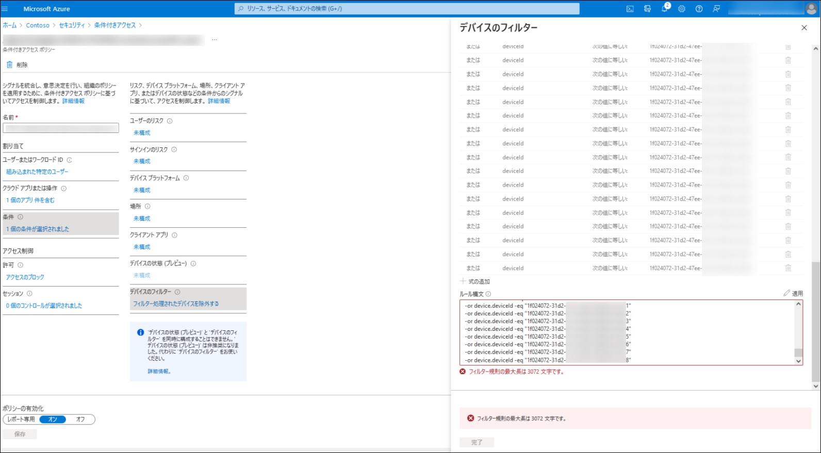Click the Azure search box
This screenshot has height=453, width=821.
pos(407,9)
